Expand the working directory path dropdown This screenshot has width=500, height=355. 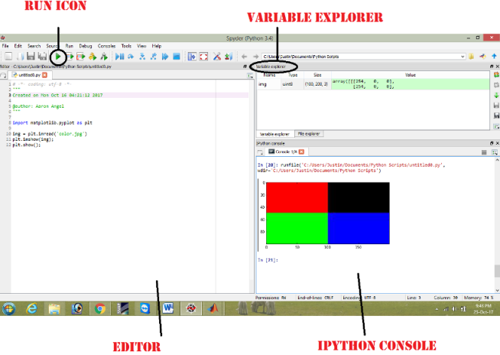463,57
